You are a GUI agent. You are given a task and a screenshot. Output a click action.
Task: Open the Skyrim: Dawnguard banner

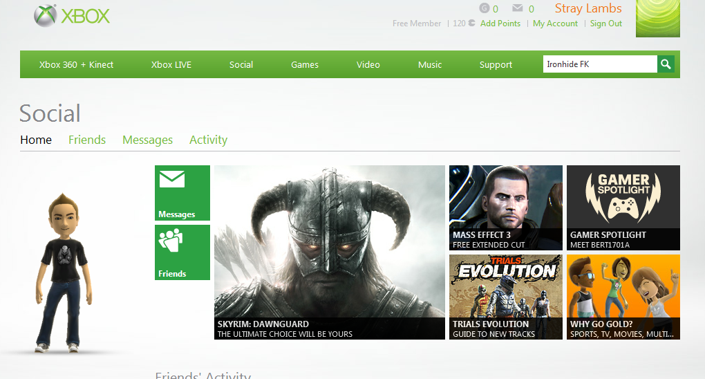click(330, 252)
